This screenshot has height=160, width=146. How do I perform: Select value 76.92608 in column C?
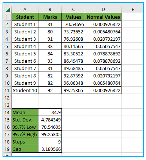[74, 39]
